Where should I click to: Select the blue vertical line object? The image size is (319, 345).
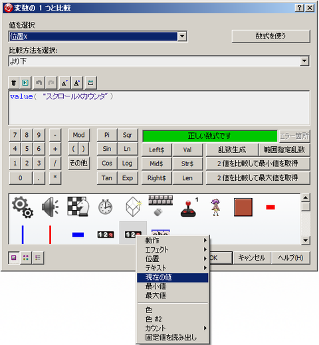[23, 235]
